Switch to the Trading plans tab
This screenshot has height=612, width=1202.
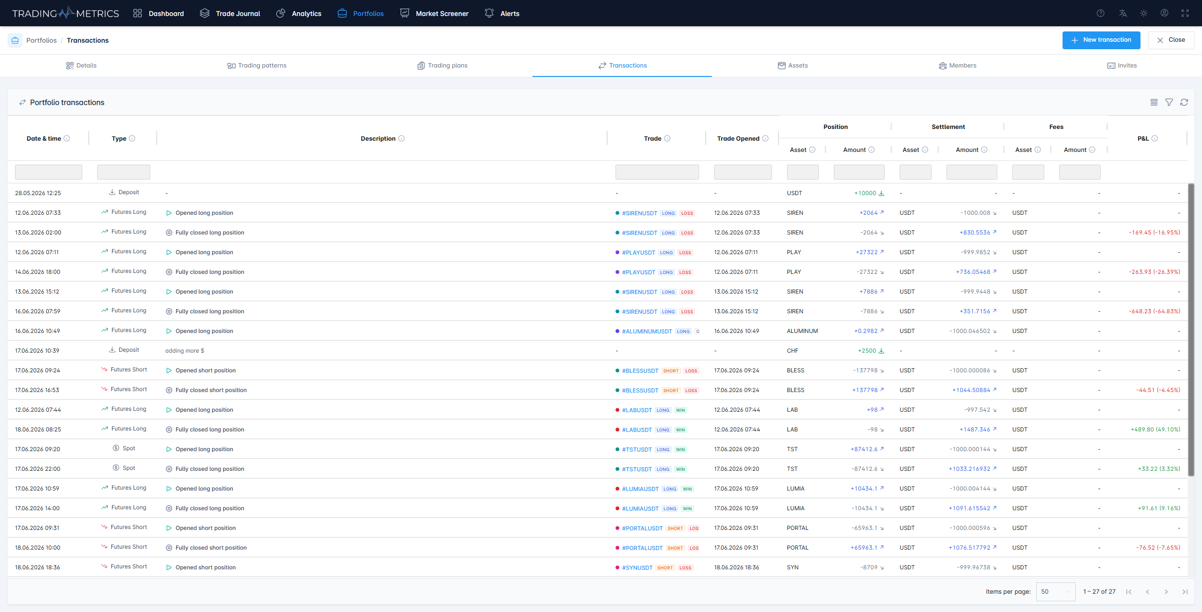point(442,65)
